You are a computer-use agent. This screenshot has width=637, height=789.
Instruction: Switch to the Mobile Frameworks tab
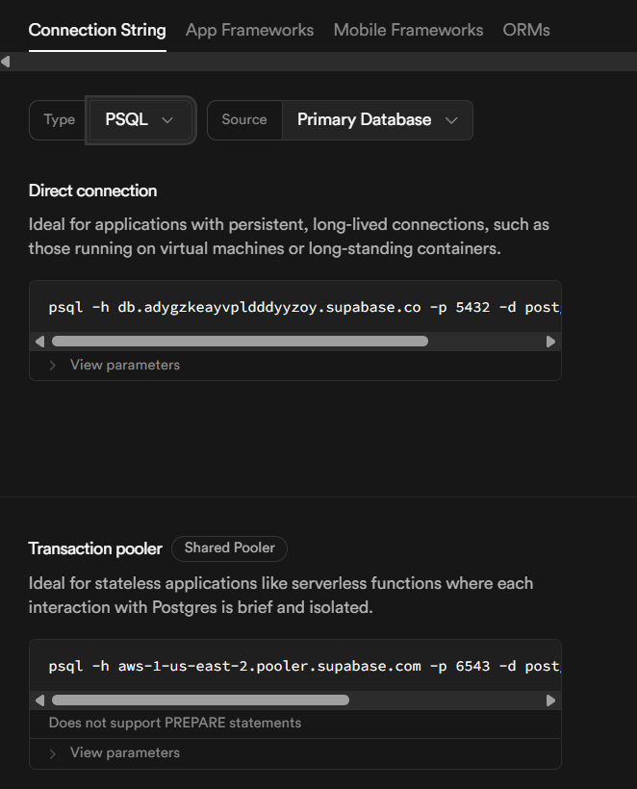point(408,30)
